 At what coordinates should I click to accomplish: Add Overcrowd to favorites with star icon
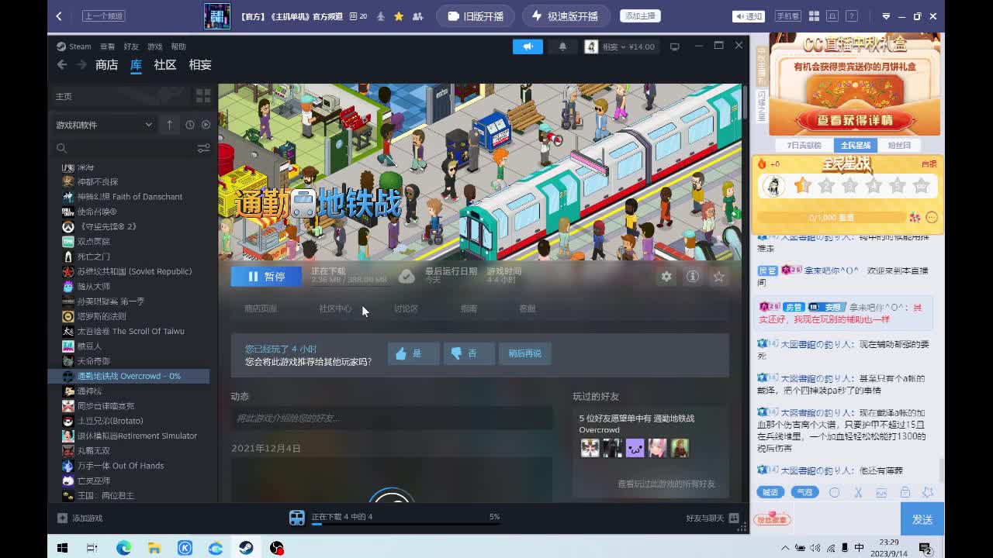click(x=719, y=277)
